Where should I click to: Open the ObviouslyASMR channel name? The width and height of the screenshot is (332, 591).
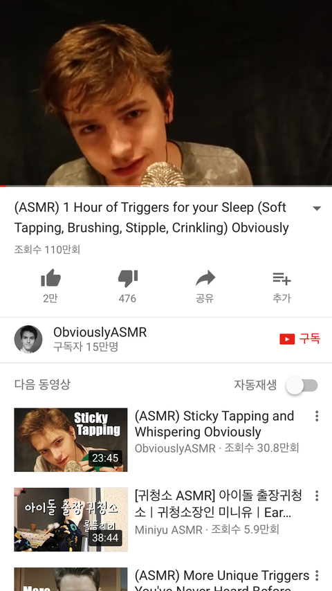[100, 332]
